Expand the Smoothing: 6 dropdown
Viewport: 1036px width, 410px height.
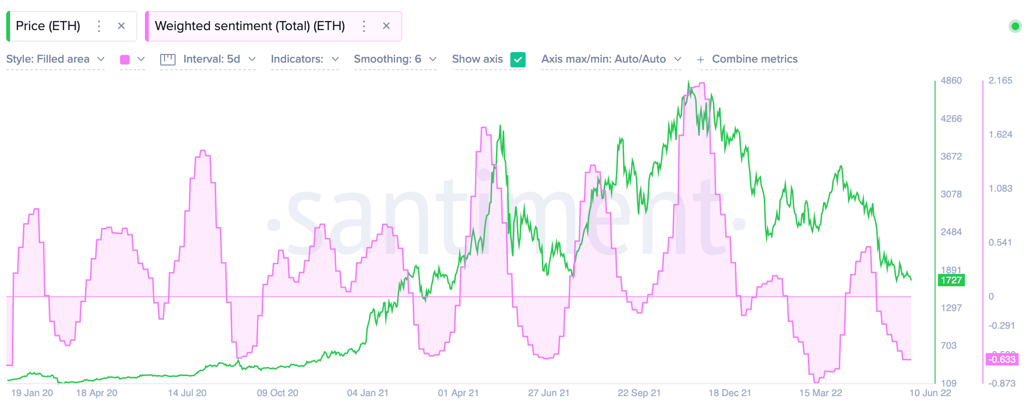pos(395,59)
